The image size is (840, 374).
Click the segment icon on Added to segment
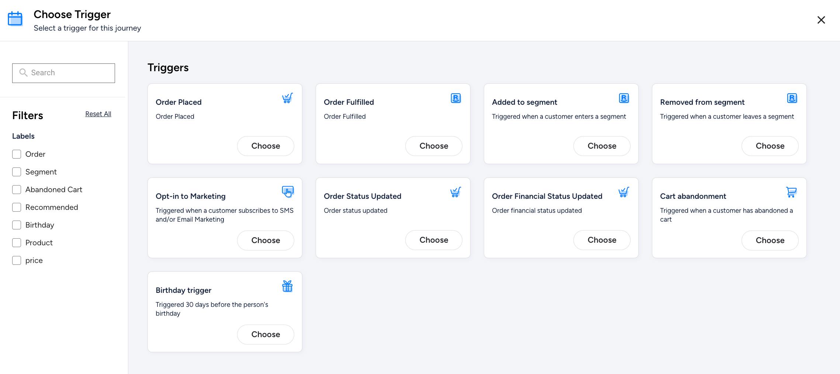(624, 98)
